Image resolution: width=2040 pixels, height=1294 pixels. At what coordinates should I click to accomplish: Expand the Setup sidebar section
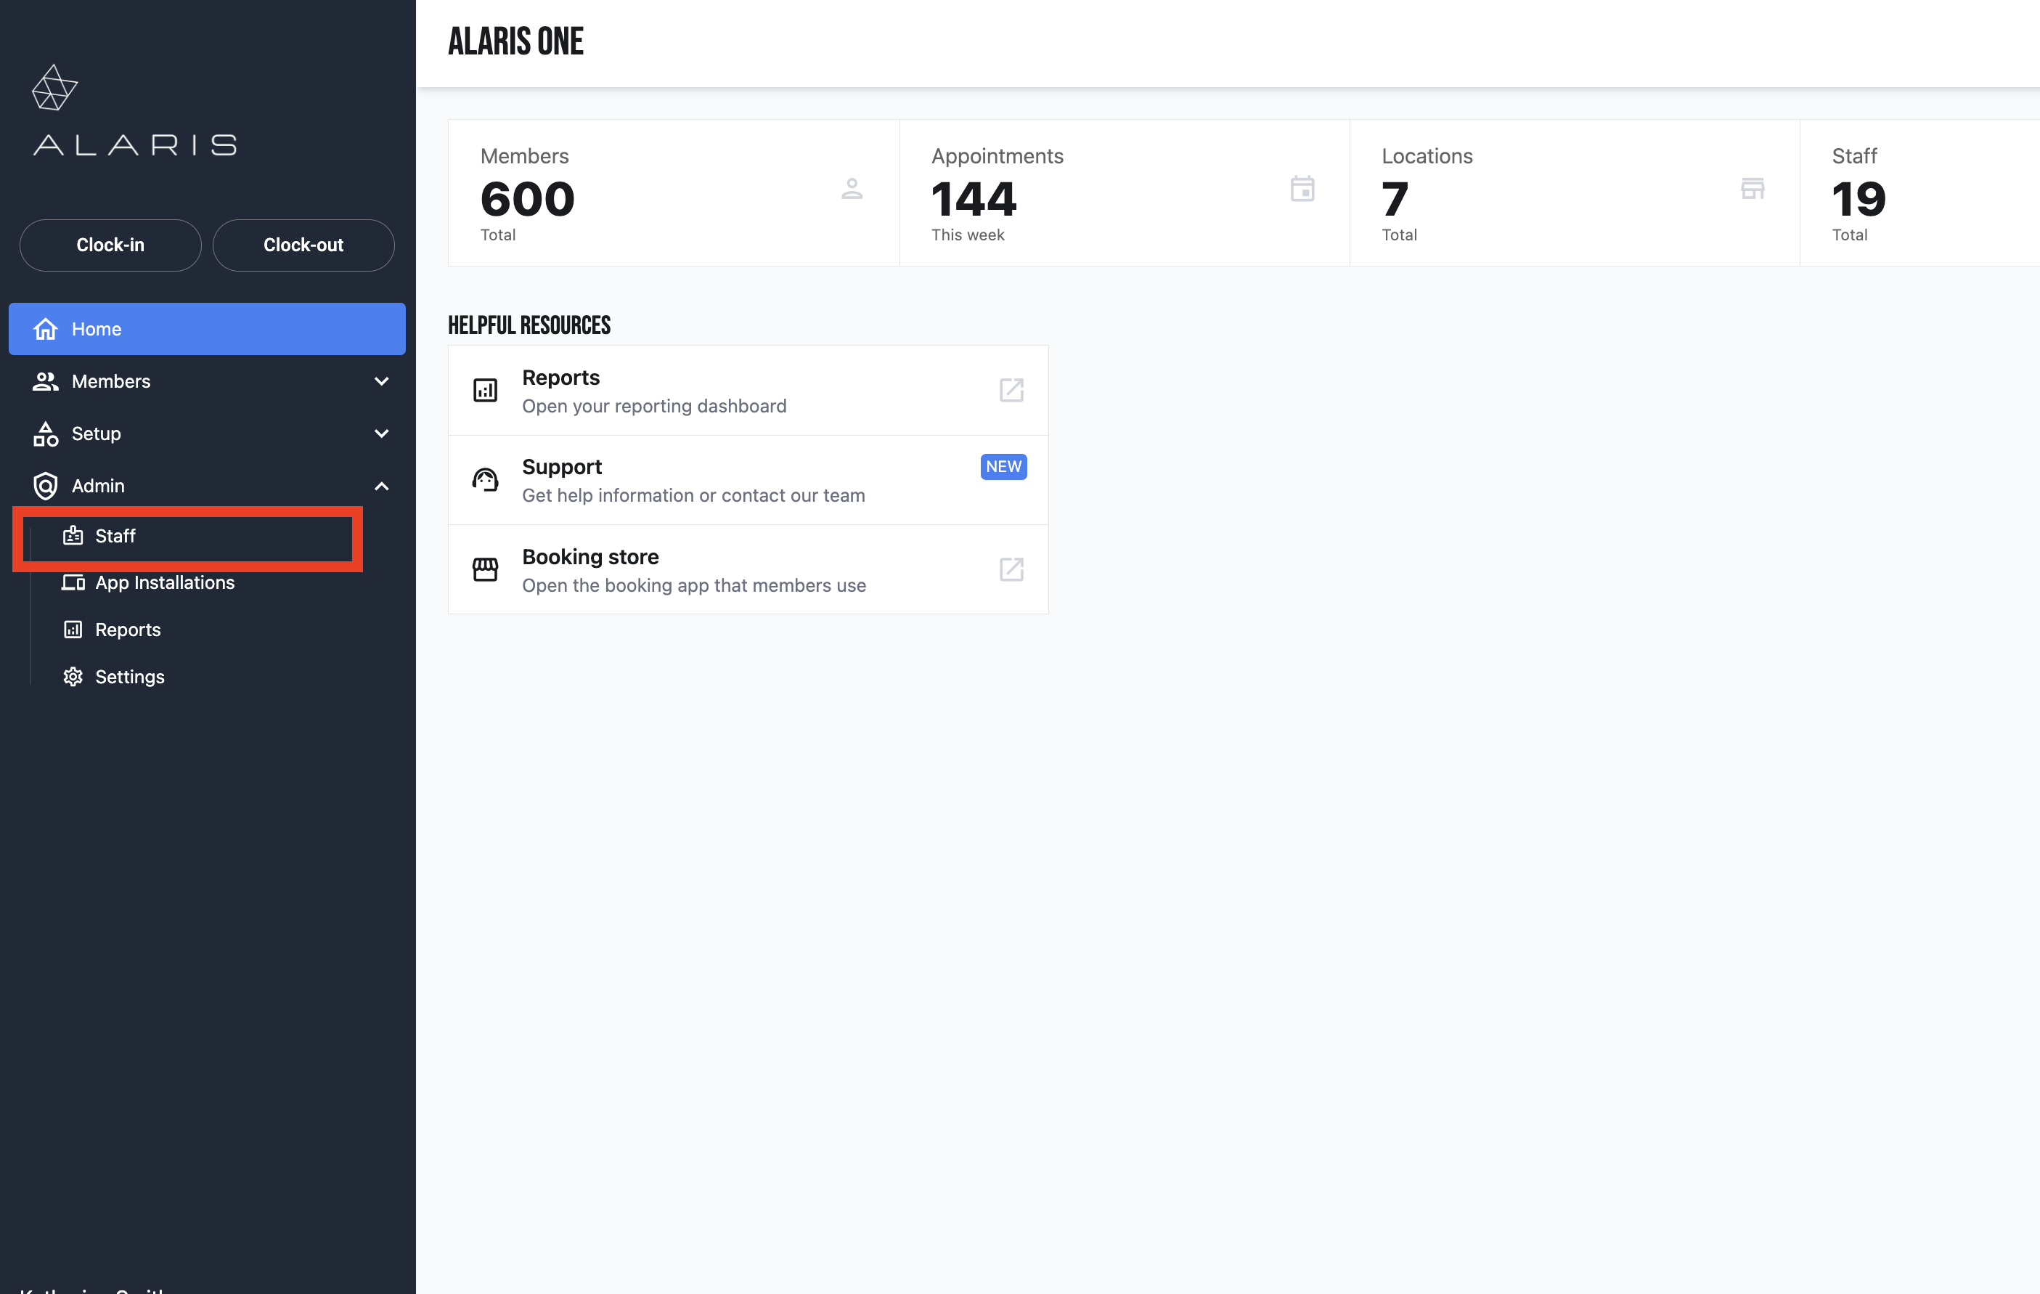pos(381,434)
